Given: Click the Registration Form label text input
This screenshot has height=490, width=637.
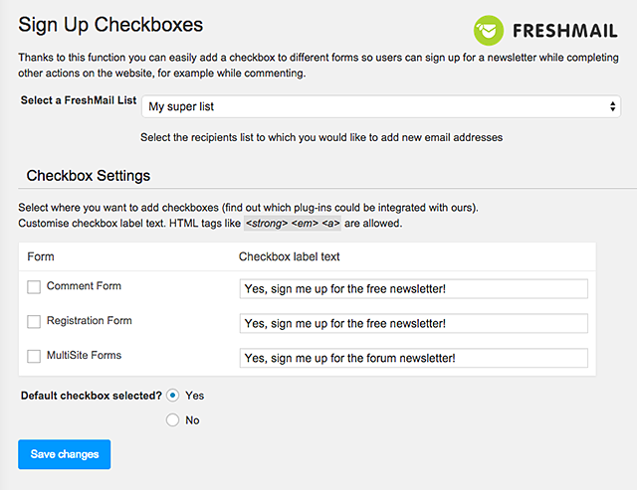Looking at the screenshot, I should pos(414,323).
